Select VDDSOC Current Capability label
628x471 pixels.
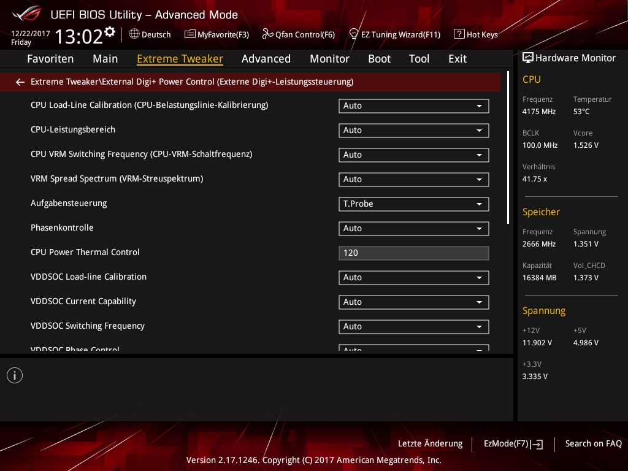[83, 301]
